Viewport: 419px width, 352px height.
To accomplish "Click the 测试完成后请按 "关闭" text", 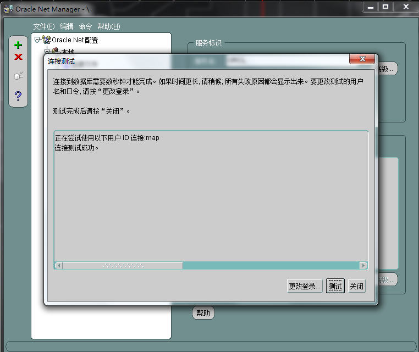I will (91, 111).
